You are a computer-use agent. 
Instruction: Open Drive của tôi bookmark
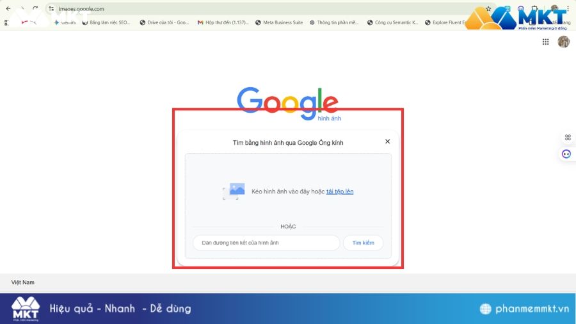pos(164,22)
